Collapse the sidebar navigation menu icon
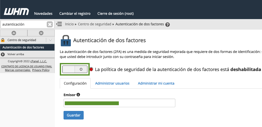This screenshot has height=127, width=262. (59, 24)
